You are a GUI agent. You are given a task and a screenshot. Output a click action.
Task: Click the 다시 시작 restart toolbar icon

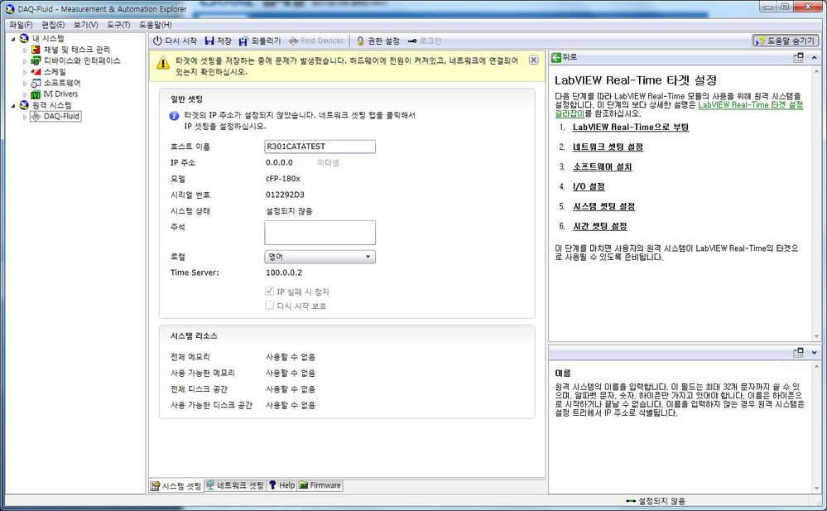157,41
